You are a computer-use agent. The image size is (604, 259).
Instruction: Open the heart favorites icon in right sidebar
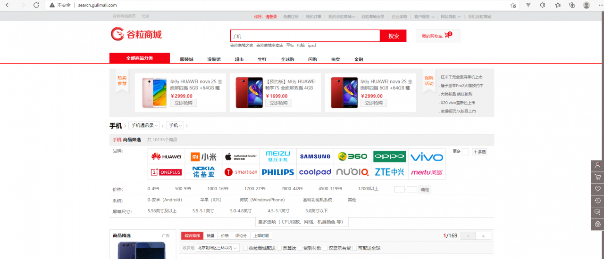coord(597,189)
